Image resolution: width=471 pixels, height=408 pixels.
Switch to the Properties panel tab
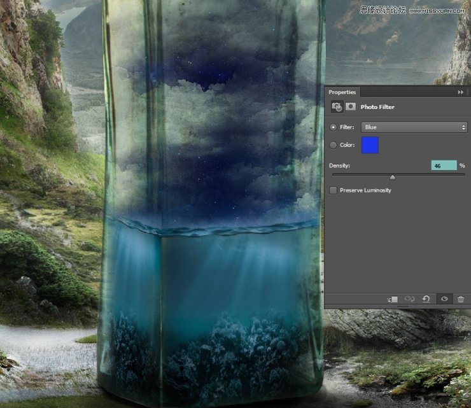coord(342,92)
